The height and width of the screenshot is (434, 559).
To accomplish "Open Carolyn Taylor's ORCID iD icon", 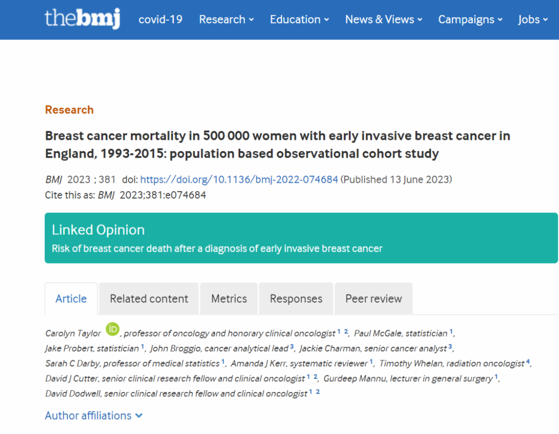I will tap(113, 330).
